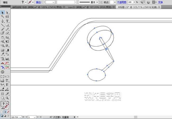Enable Draw Normal mode

pyautogui.click(x=2, y=116)
